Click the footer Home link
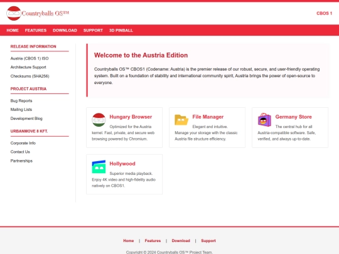This screenshot has width=339, height=254. point(129,241)
